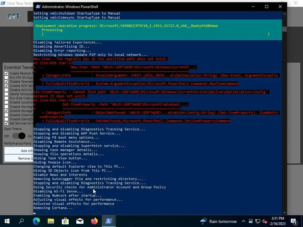The height and width of the screenshot is (227, 303).
Task: Check Run Disk Cleanup checkbox
Action: [7, 98]
